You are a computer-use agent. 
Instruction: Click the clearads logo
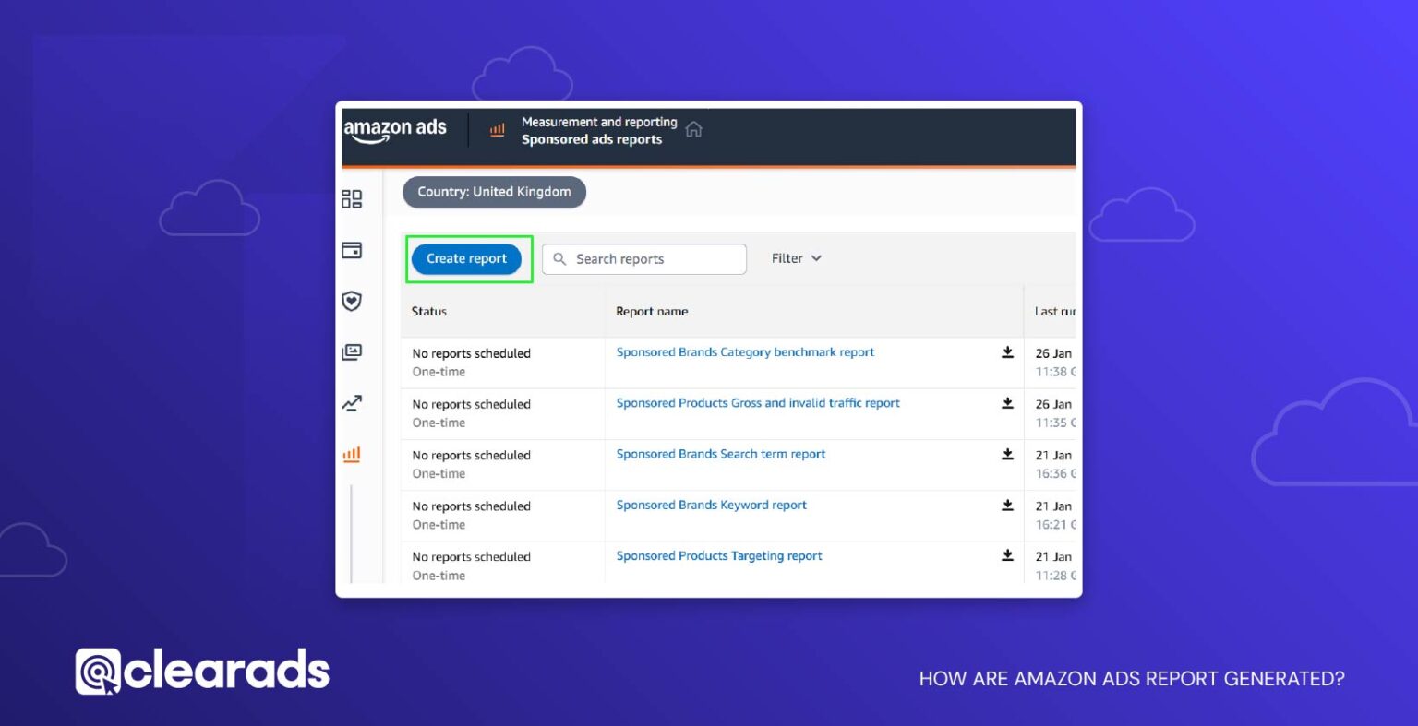(202, 671)
